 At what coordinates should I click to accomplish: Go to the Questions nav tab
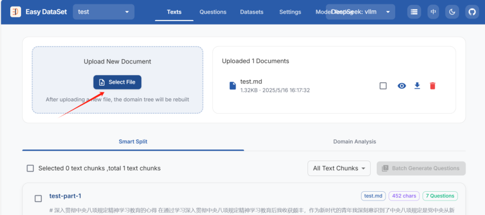(213, 12)
